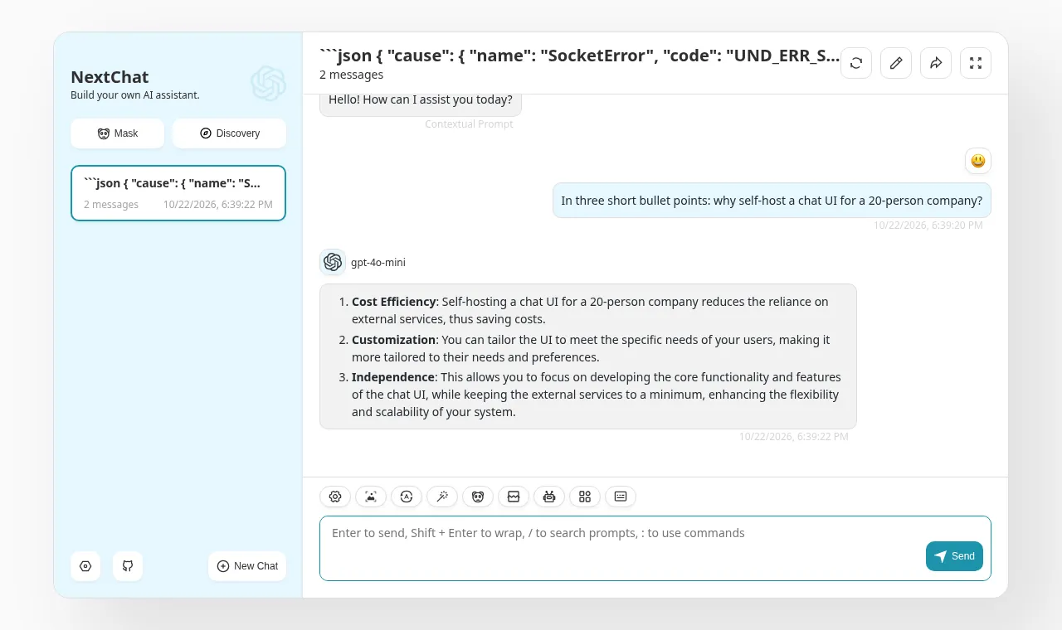
Task: Click the gpt-4o-mini assistant avatar icon
Action: [x=333, y=262]
